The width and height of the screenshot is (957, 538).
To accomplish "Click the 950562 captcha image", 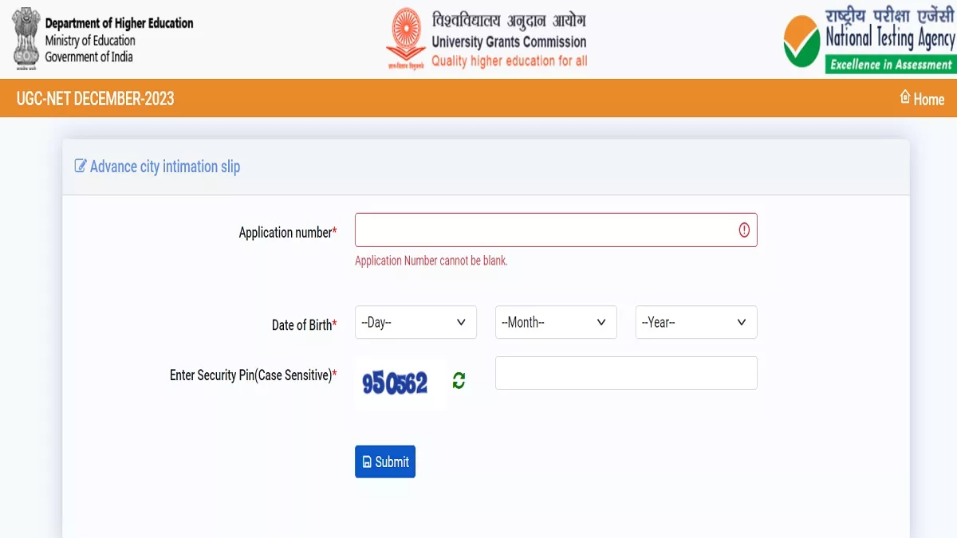I will [x=396, y=383].
